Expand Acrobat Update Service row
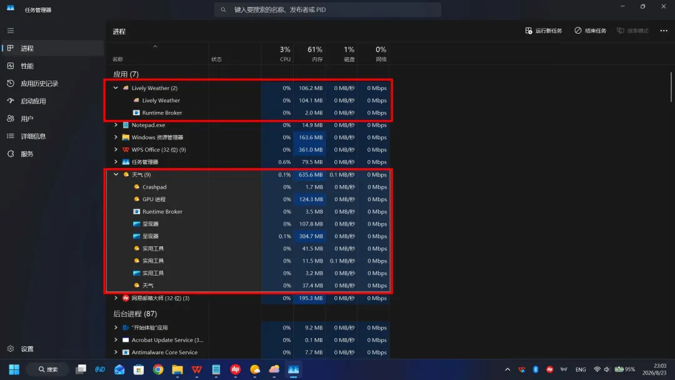The height and width of the screenshot is (380, 675). point(116,340)
